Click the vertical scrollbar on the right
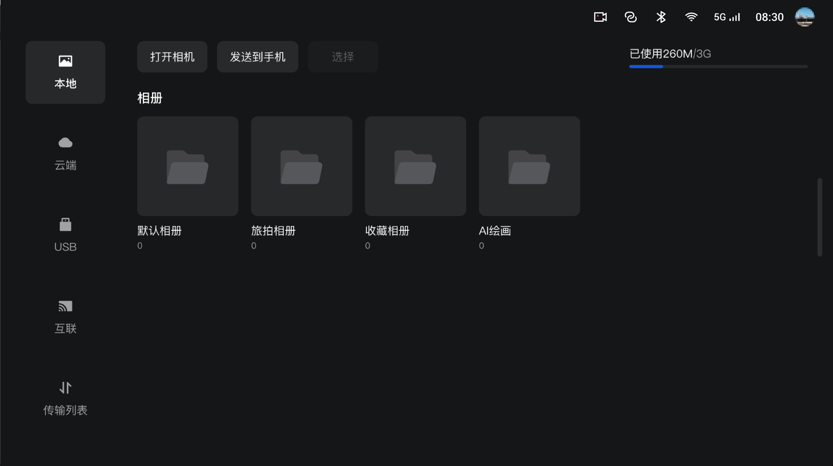The width and height of the screenshot is (833, 466). tap(819, 217)
